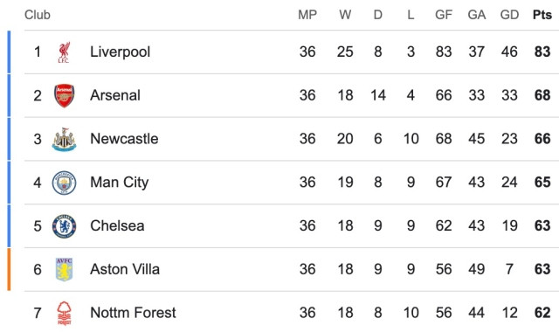
Task: Select the Newcastle team name
Action: coord(124,139)
